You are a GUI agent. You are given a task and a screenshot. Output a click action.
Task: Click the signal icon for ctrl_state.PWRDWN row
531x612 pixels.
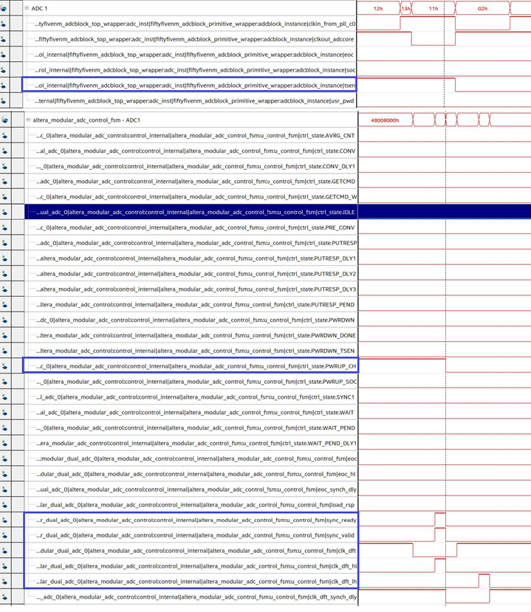[x=4, y=320]
